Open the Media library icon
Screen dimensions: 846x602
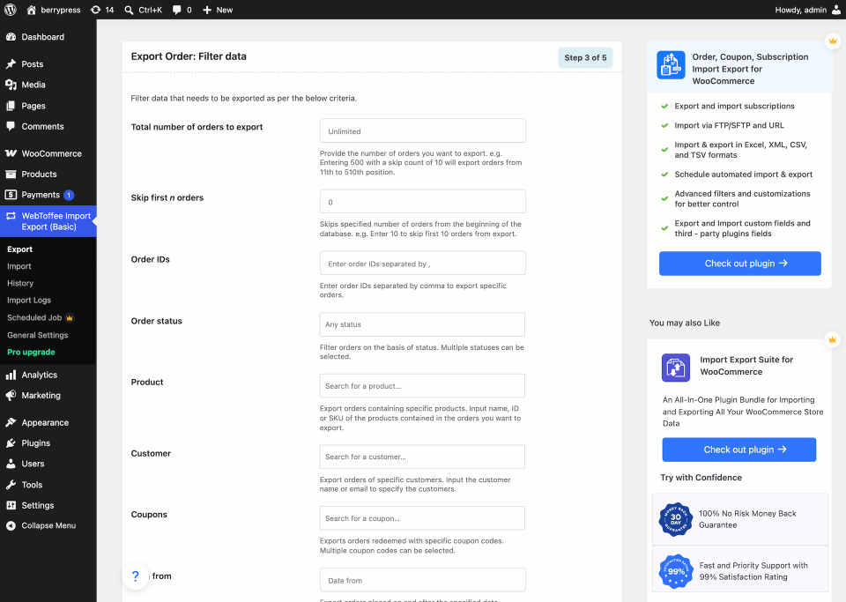click(x=11, y=85)
